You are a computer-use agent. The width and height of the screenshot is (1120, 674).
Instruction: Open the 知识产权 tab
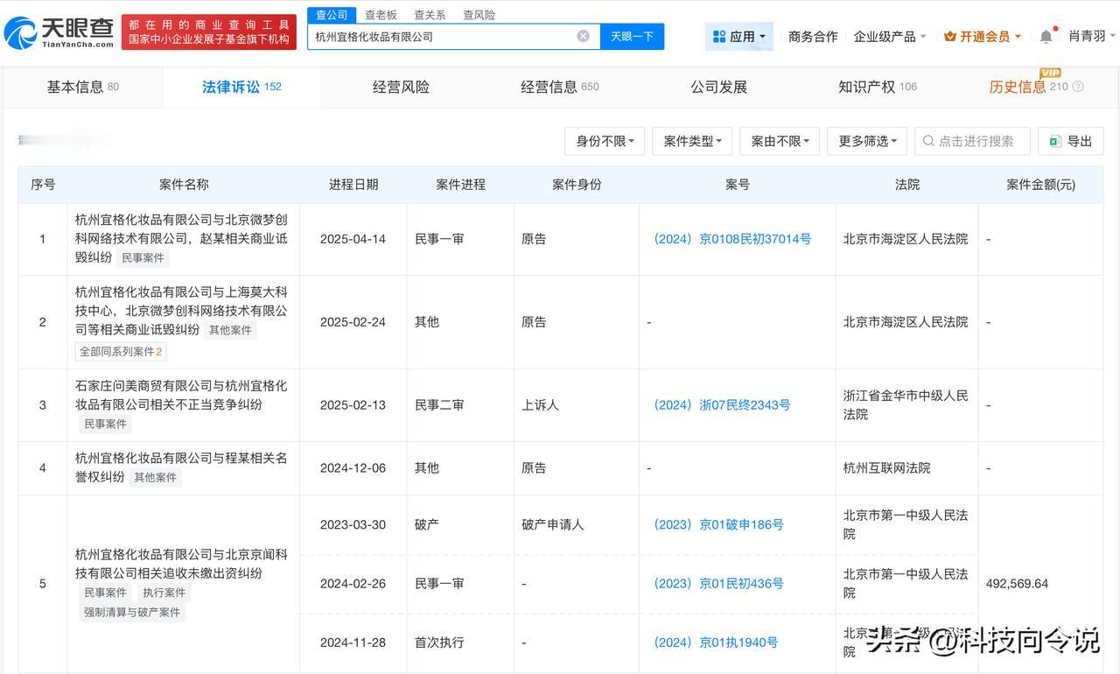878,87
